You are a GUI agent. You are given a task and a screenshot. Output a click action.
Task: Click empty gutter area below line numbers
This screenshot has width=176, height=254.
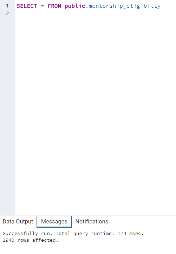click(7, 113)
